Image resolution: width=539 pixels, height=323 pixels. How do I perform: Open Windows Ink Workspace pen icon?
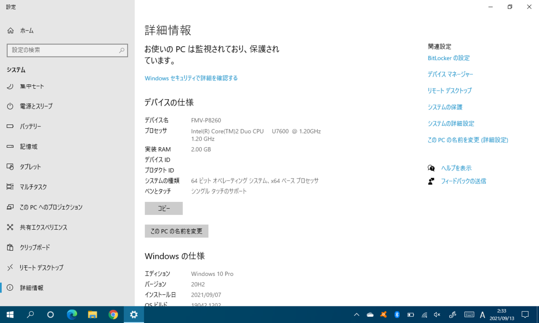(x=453, y=315)
